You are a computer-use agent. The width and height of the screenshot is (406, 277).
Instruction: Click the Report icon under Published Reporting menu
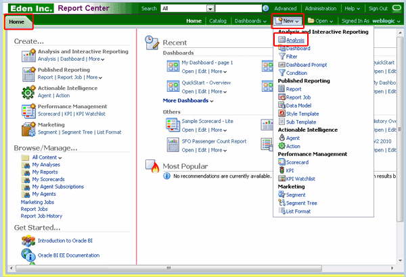(x=281, y=89)
